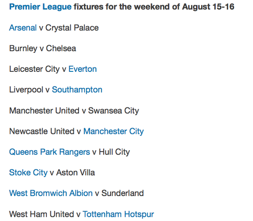The width and height of the screenshot is (253, 221).
Task: Follow the Everton hyperlink
Action: pos(83,69)
